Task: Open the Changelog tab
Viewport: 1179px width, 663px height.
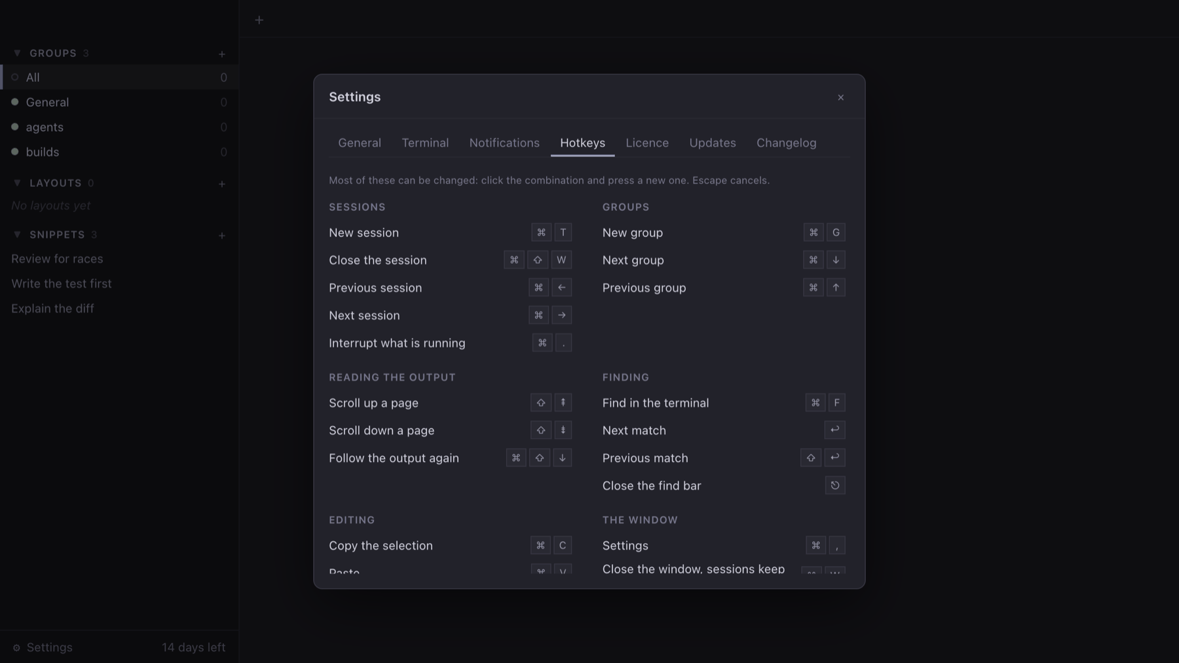Action: [786, 143]
